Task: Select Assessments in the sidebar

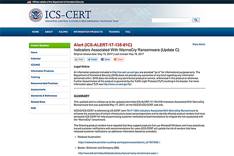Action: coord(38,89)
